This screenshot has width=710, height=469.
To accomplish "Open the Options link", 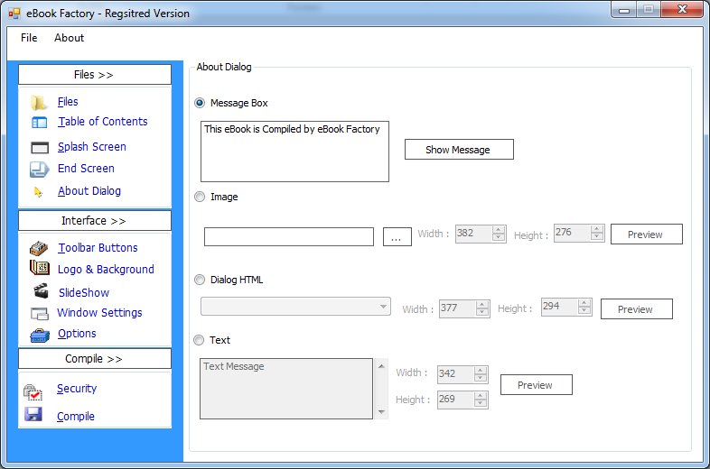I will click(x=77, y=334).
